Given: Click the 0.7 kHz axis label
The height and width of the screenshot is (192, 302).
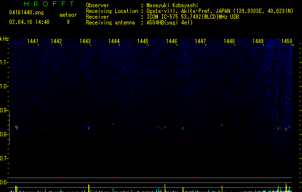Looking at the screenshot, I should tap(4, 158).
